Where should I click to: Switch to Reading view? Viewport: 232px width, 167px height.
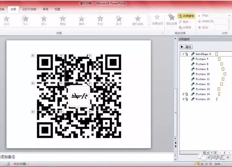coord(206,164)
